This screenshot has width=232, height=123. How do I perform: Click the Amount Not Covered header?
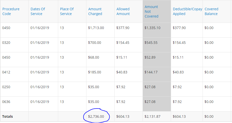pyautogui.click(x=151, y=12)
